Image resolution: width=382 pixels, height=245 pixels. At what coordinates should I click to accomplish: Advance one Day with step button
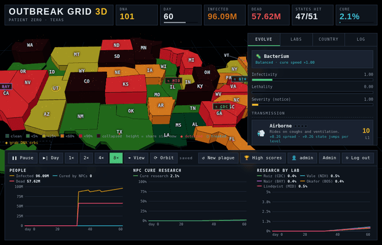[x=51, y=158]
